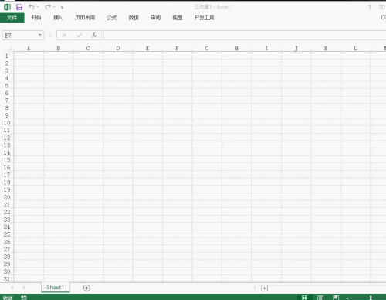Switch to Normal view icon
The image size is (386, 300).
coord(304,298)
